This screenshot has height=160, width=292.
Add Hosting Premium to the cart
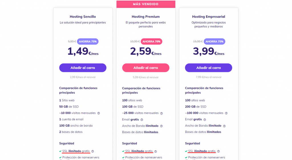click(x=146, y=68)
